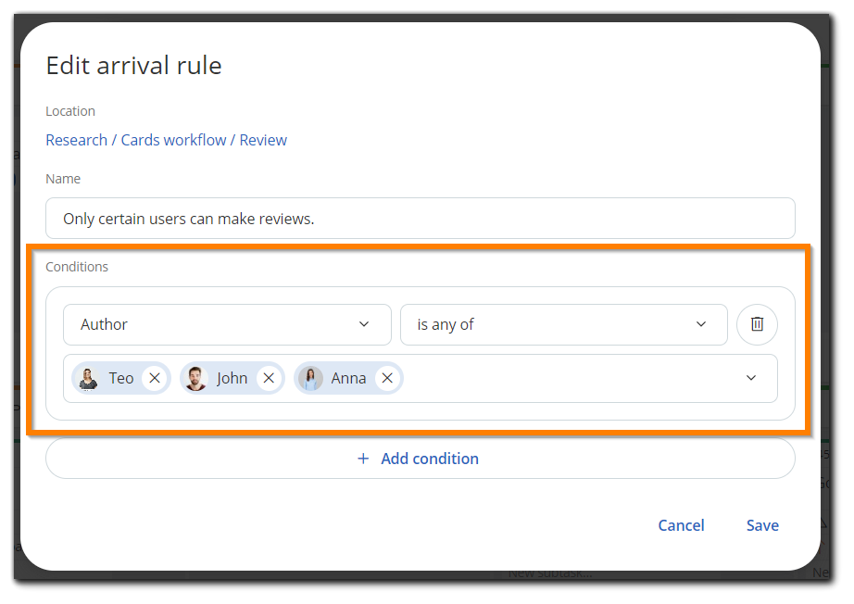This screenshot has width=854, height=604.
Task: Open the Review breadcrumb link
Action: click(262, 139)
